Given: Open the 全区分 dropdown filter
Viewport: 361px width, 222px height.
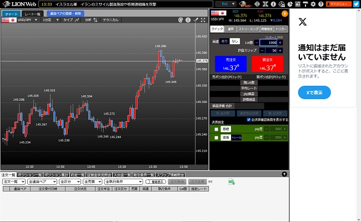Looking at the screenshot, I should point(70,182).
